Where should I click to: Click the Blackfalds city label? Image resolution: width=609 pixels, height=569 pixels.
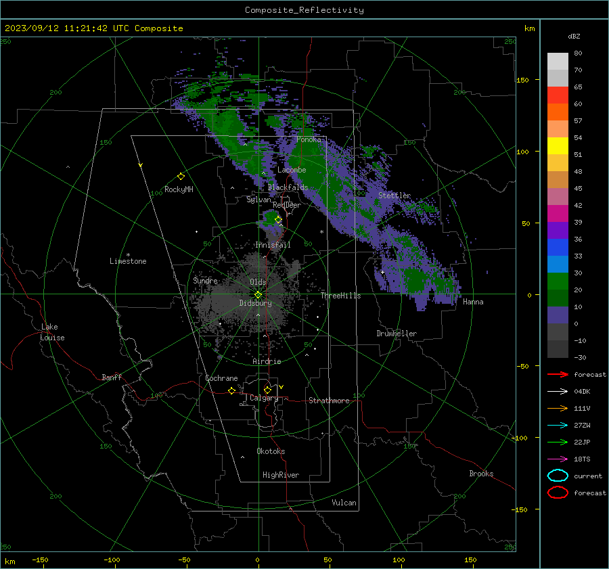(288, 187)
